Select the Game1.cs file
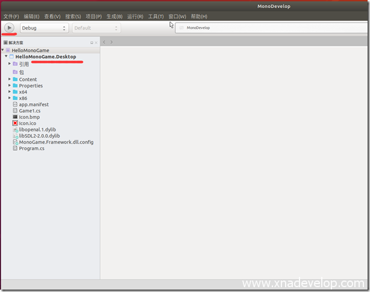This screenshot has width=370, height=292. click(x=30, y=111)
